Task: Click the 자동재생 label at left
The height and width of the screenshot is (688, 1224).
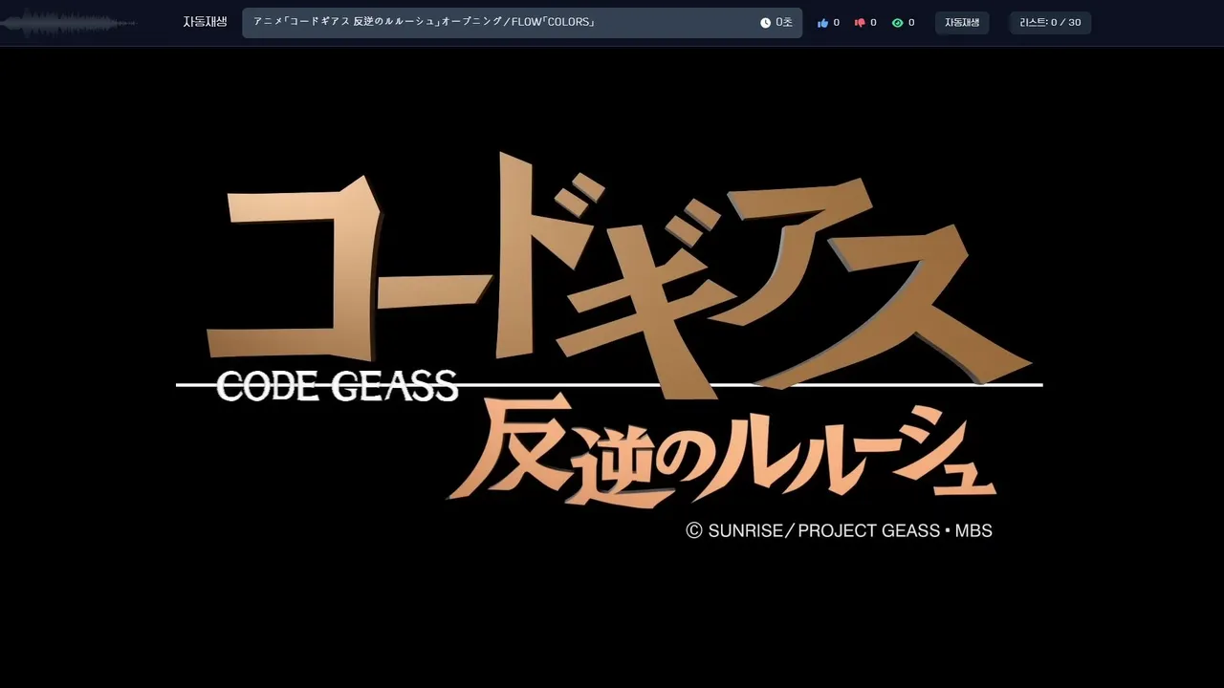Action: click(x=205, y=22)
